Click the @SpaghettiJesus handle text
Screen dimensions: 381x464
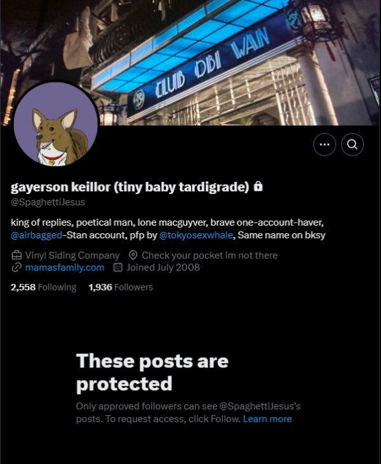pos(48,202)
